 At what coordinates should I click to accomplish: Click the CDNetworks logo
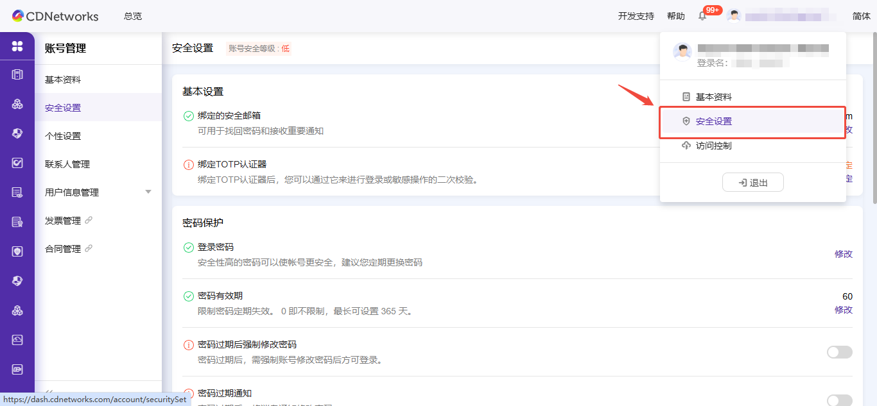55,16
